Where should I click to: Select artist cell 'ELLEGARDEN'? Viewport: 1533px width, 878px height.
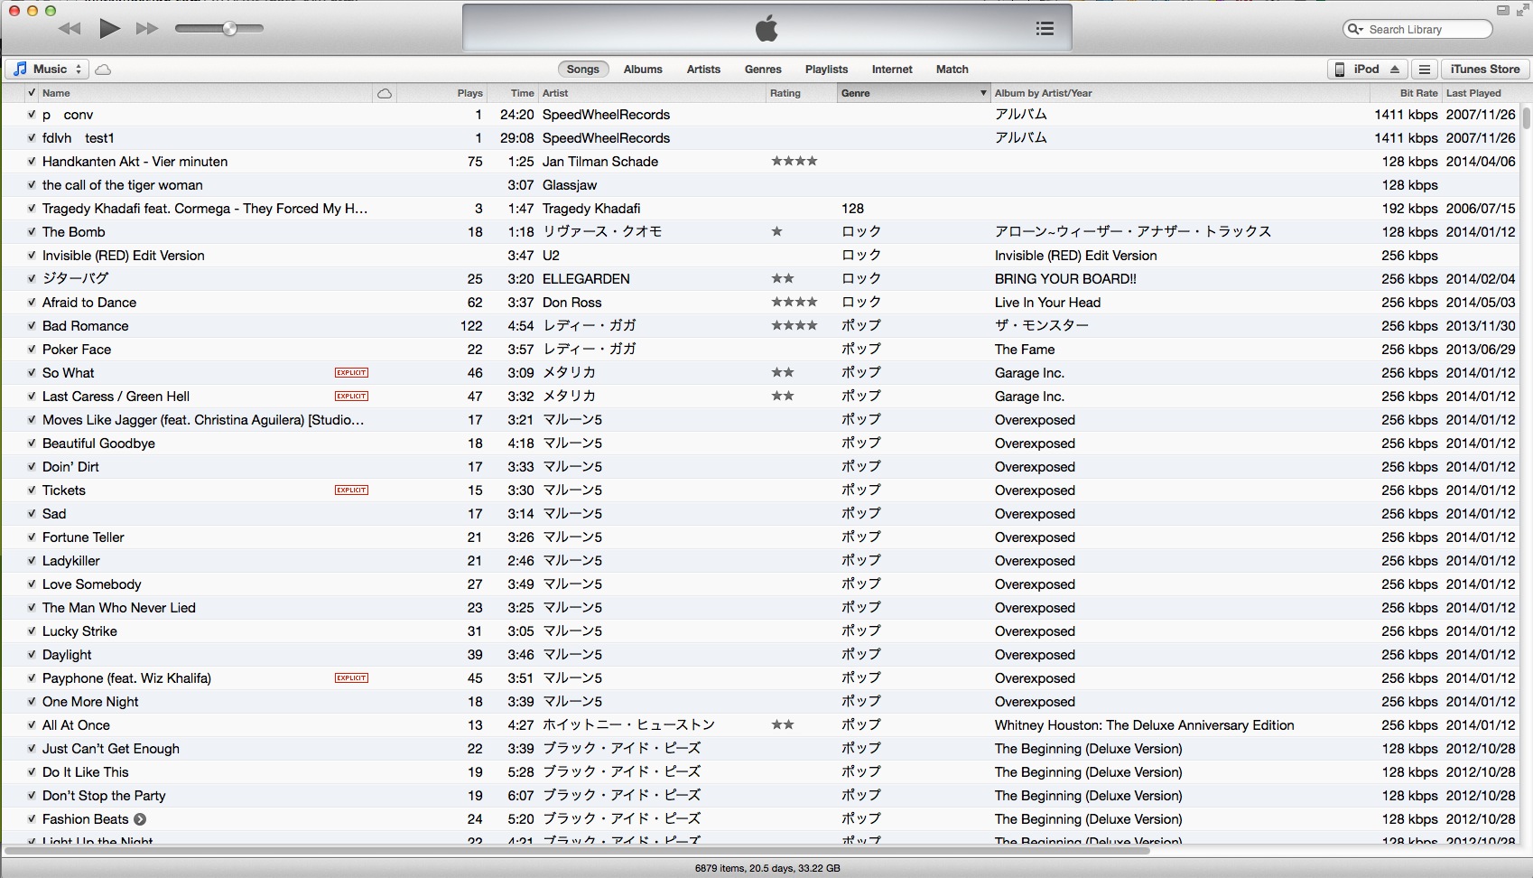click(586, 279)
